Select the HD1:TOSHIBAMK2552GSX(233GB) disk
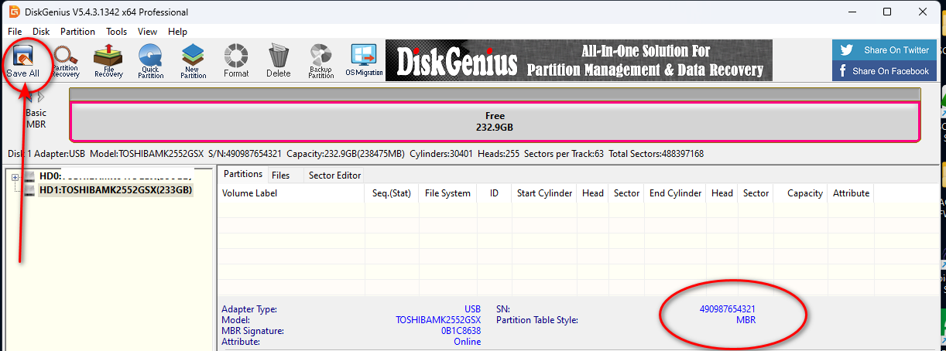The width and height of the screenshot is (946, 351). click(116, 189)
